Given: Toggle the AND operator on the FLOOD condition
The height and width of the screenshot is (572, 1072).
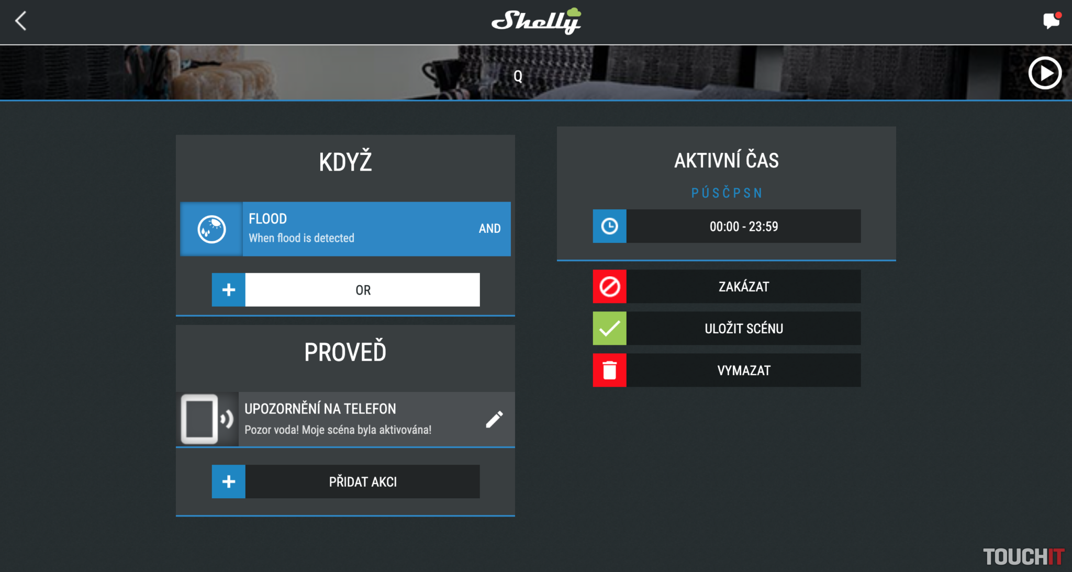Looking at the screenshot, I should [489, 229].
